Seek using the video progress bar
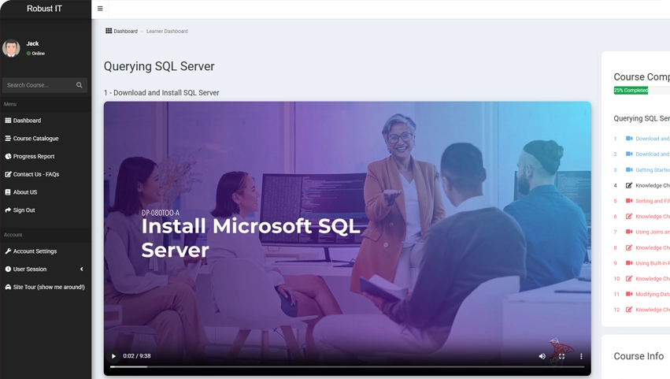670x379 pixels. pos(347,366)
